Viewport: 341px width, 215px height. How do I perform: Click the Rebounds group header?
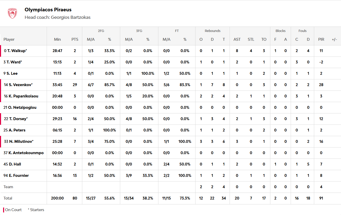(x=213, y=31)
